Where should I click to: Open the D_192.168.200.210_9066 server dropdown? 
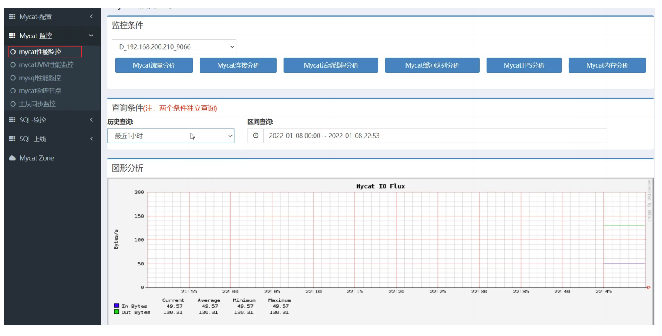pos(174,47)
